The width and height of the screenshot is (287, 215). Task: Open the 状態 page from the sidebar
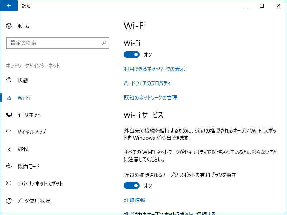[9, 80]
